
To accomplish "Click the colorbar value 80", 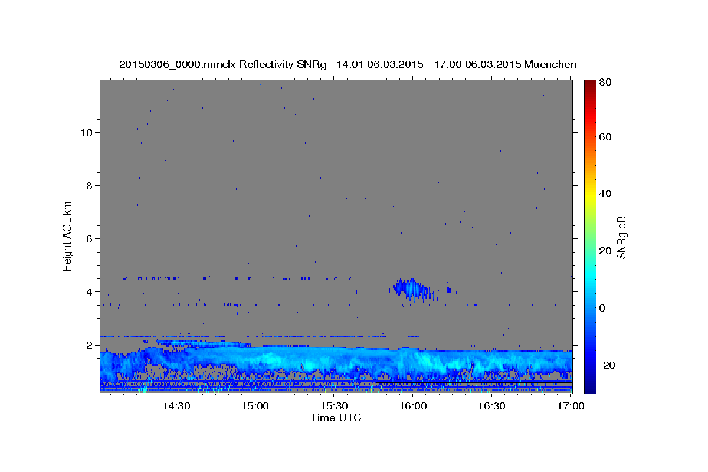I will pos(605,83).
